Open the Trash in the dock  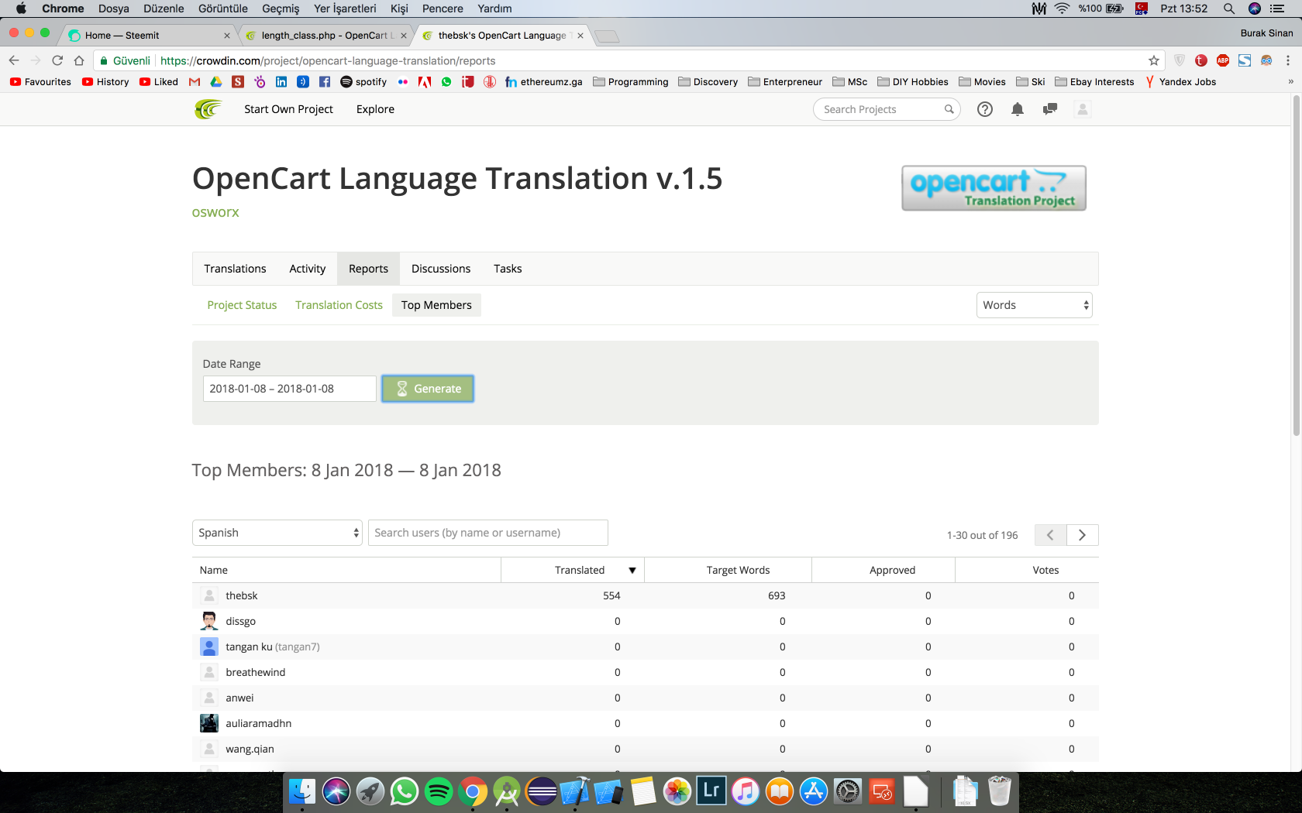coord(1000,791)
